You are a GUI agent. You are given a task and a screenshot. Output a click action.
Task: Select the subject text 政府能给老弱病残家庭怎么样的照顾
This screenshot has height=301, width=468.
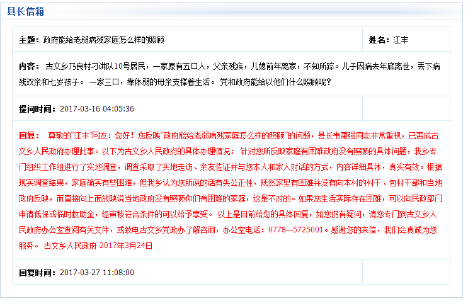click(103, 40)
